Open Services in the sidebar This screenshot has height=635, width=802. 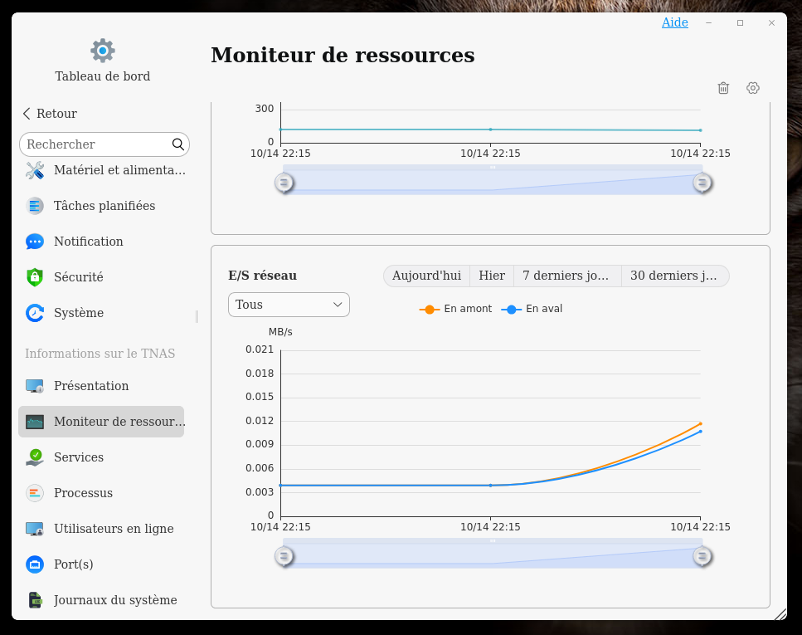click(78, 457)
